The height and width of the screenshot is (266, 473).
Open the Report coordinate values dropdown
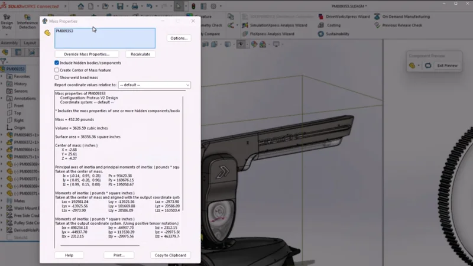pyautogui.click(x=154, y=85)
